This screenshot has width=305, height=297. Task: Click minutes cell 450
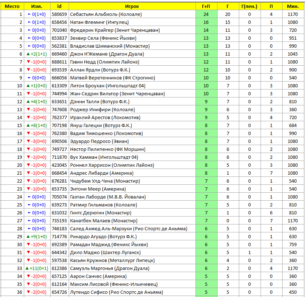tap(293, 292)
